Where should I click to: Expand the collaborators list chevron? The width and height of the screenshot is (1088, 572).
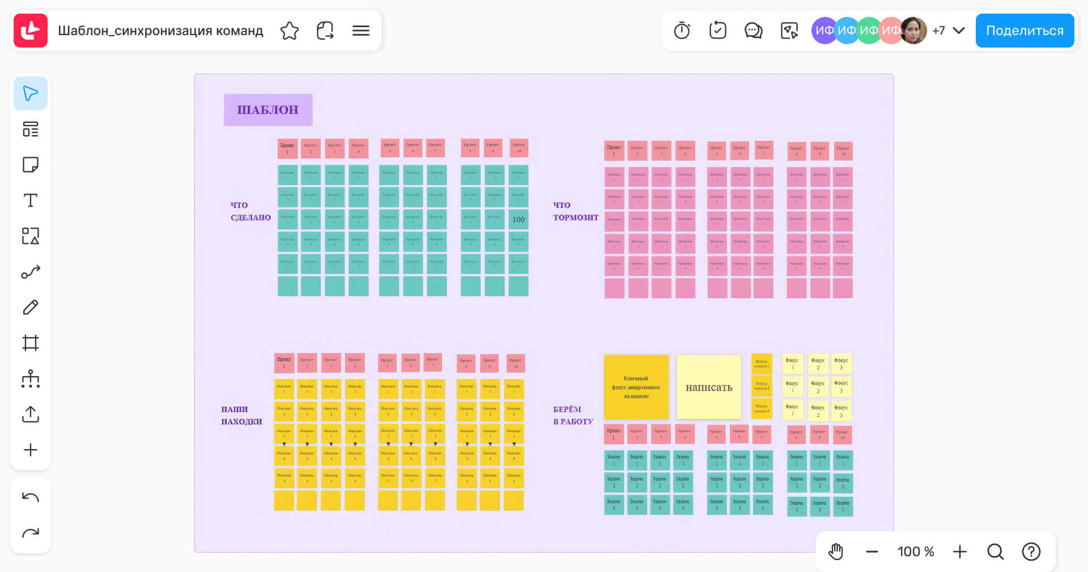click(x=959, y=31)
